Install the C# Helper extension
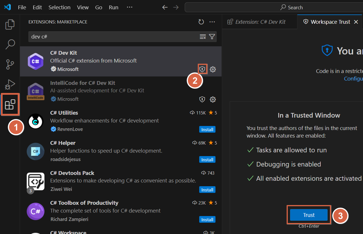Viewport: 363px width, 234px height. point(207,160)
